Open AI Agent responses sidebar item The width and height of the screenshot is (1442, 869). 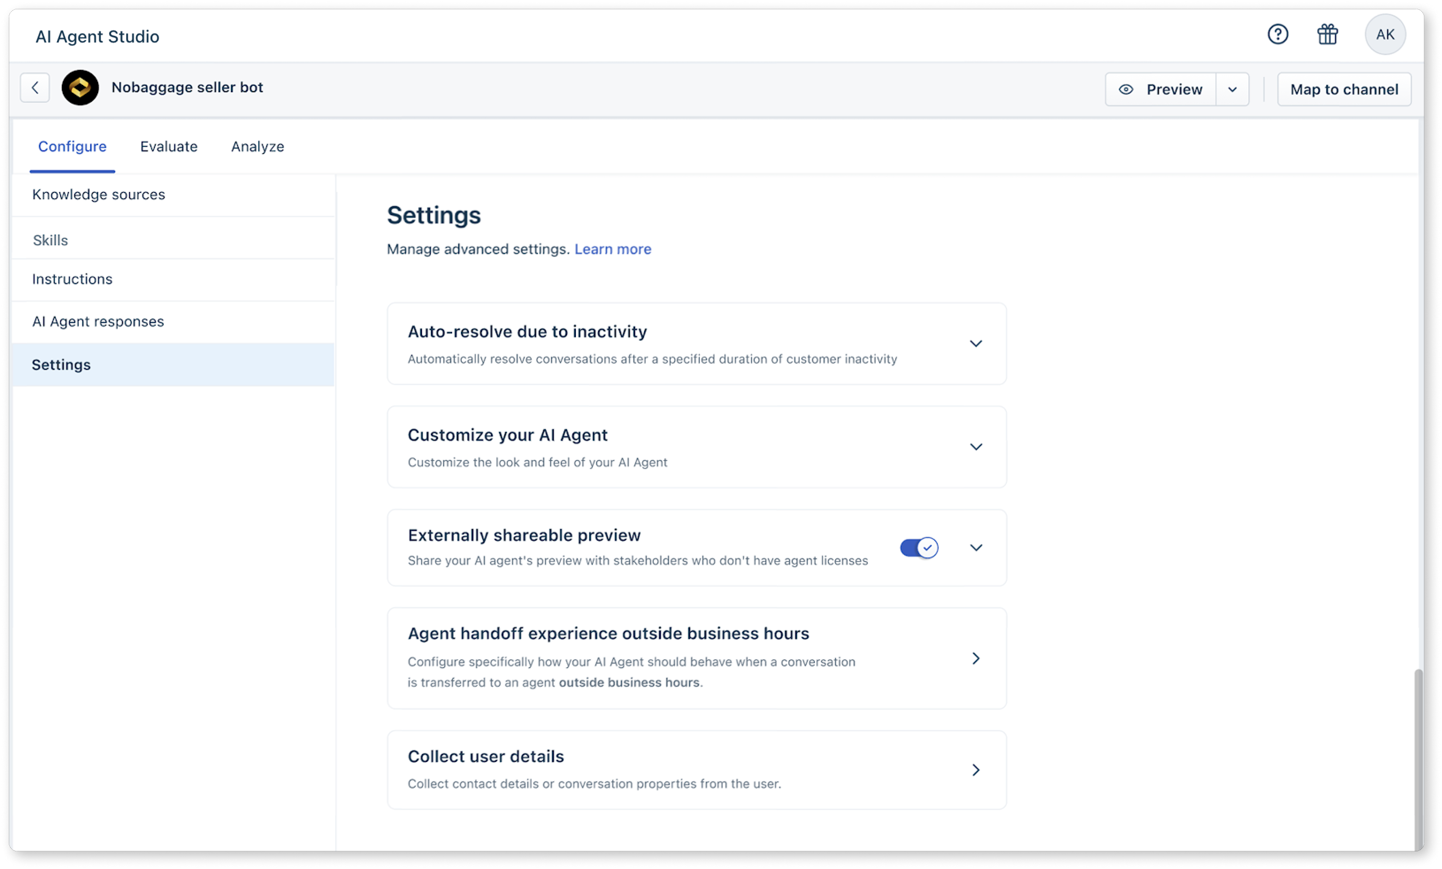(98, 322)
